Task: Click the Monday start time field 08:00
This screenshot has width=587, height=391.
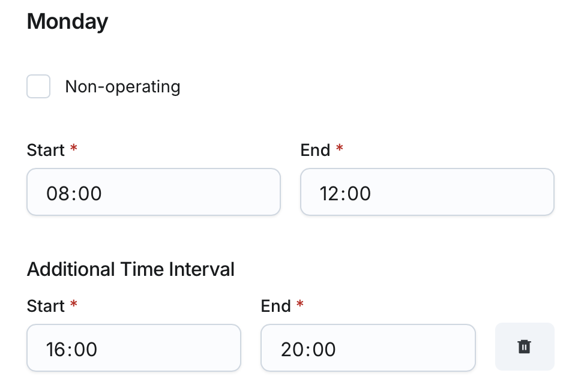Action: pos(153,192)
